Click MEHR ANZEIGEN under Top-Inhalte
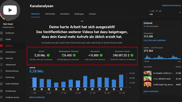Viewport: 182px width, 102px height. tap(151, 91)
